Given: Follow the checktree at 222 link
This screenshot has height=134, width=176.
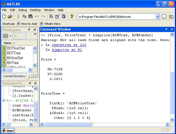Looking at the screenshot, I should (69, 45).
